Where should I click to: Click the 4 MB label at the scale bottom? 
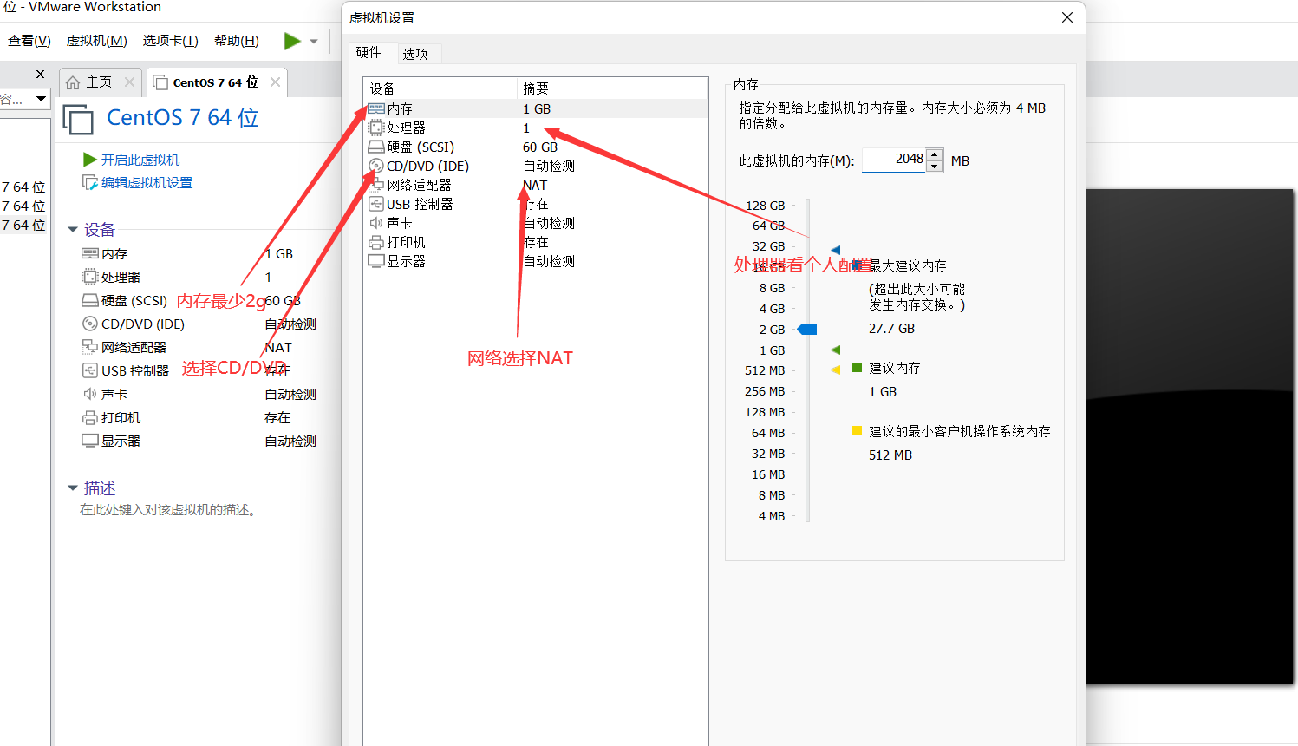[x=772, y=516]
